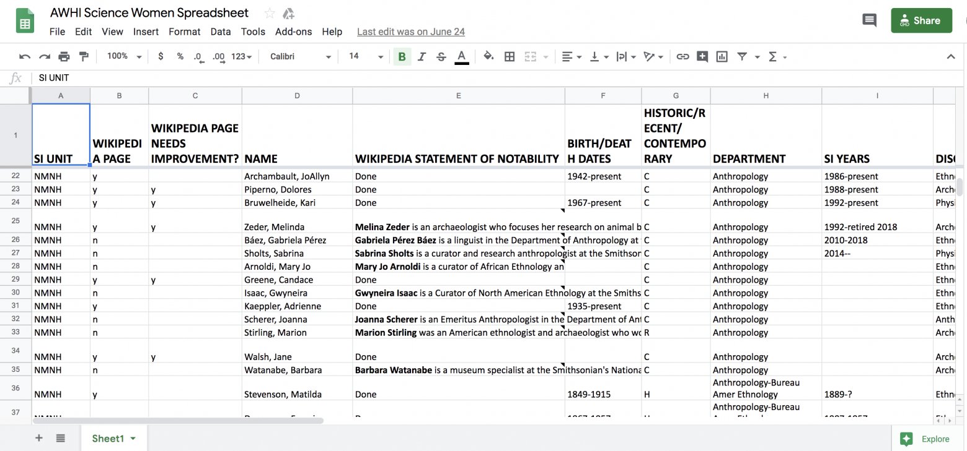Apply italic formatting
Screen dimensions: 967x451
click(422, 56)
